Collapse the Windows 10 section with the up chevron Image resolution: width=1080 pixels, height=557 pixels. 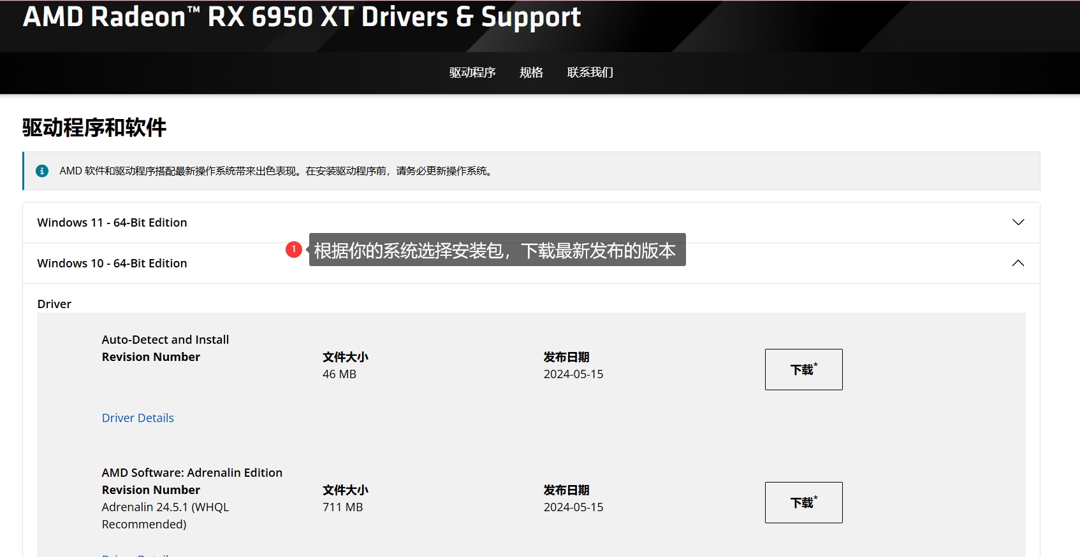(x=1018, y=263)
